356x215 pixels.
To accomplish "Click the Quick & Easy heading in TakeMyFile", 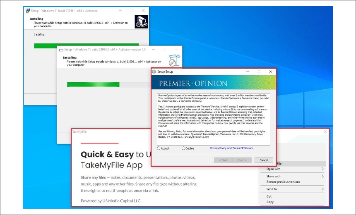I will click(x=107, y=155).
